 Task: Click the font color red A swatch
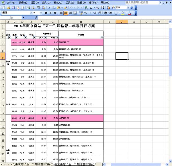tap(130, 13)
